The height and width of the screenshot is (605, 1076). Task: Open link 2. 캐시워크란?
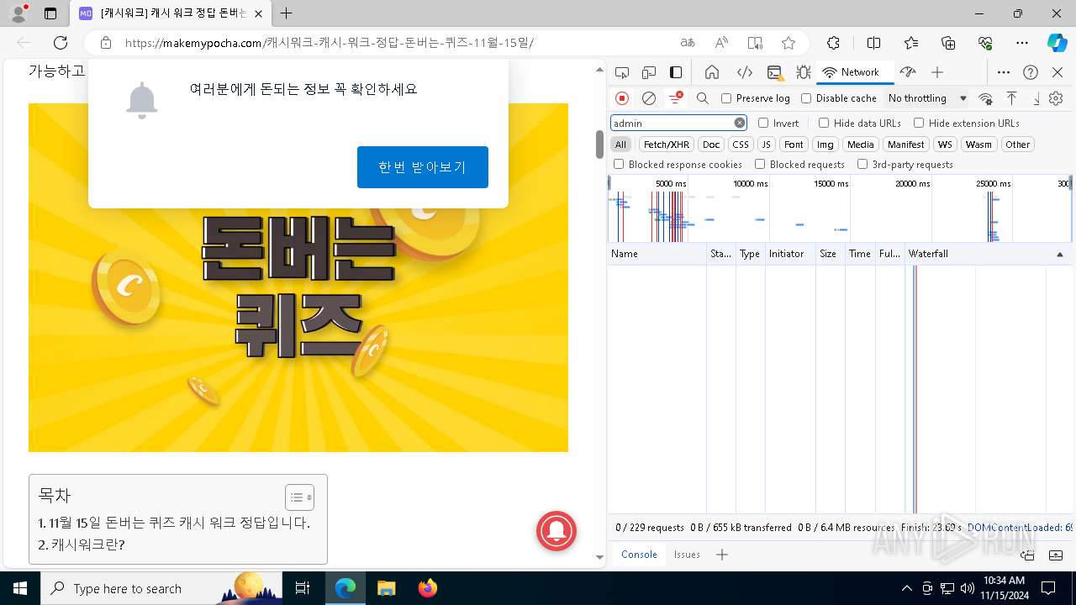click(x=81, y=544)
